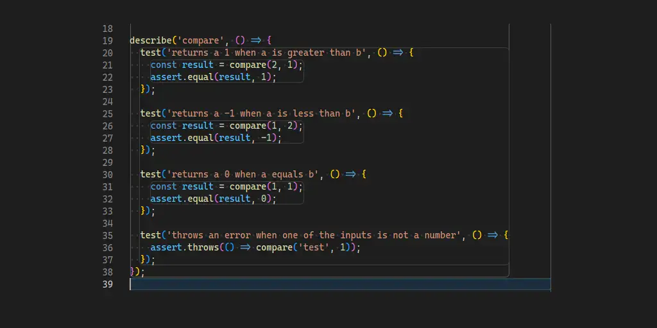The image size is (657, 328).
Task: Click the word describe on line 19
Action: tap(151, 41)
